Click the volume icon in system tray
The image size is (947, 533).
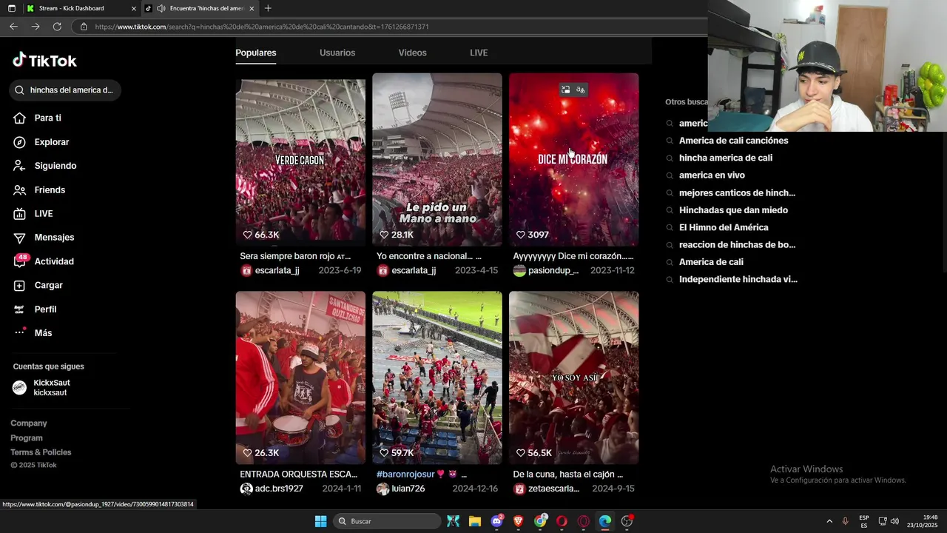894,521
